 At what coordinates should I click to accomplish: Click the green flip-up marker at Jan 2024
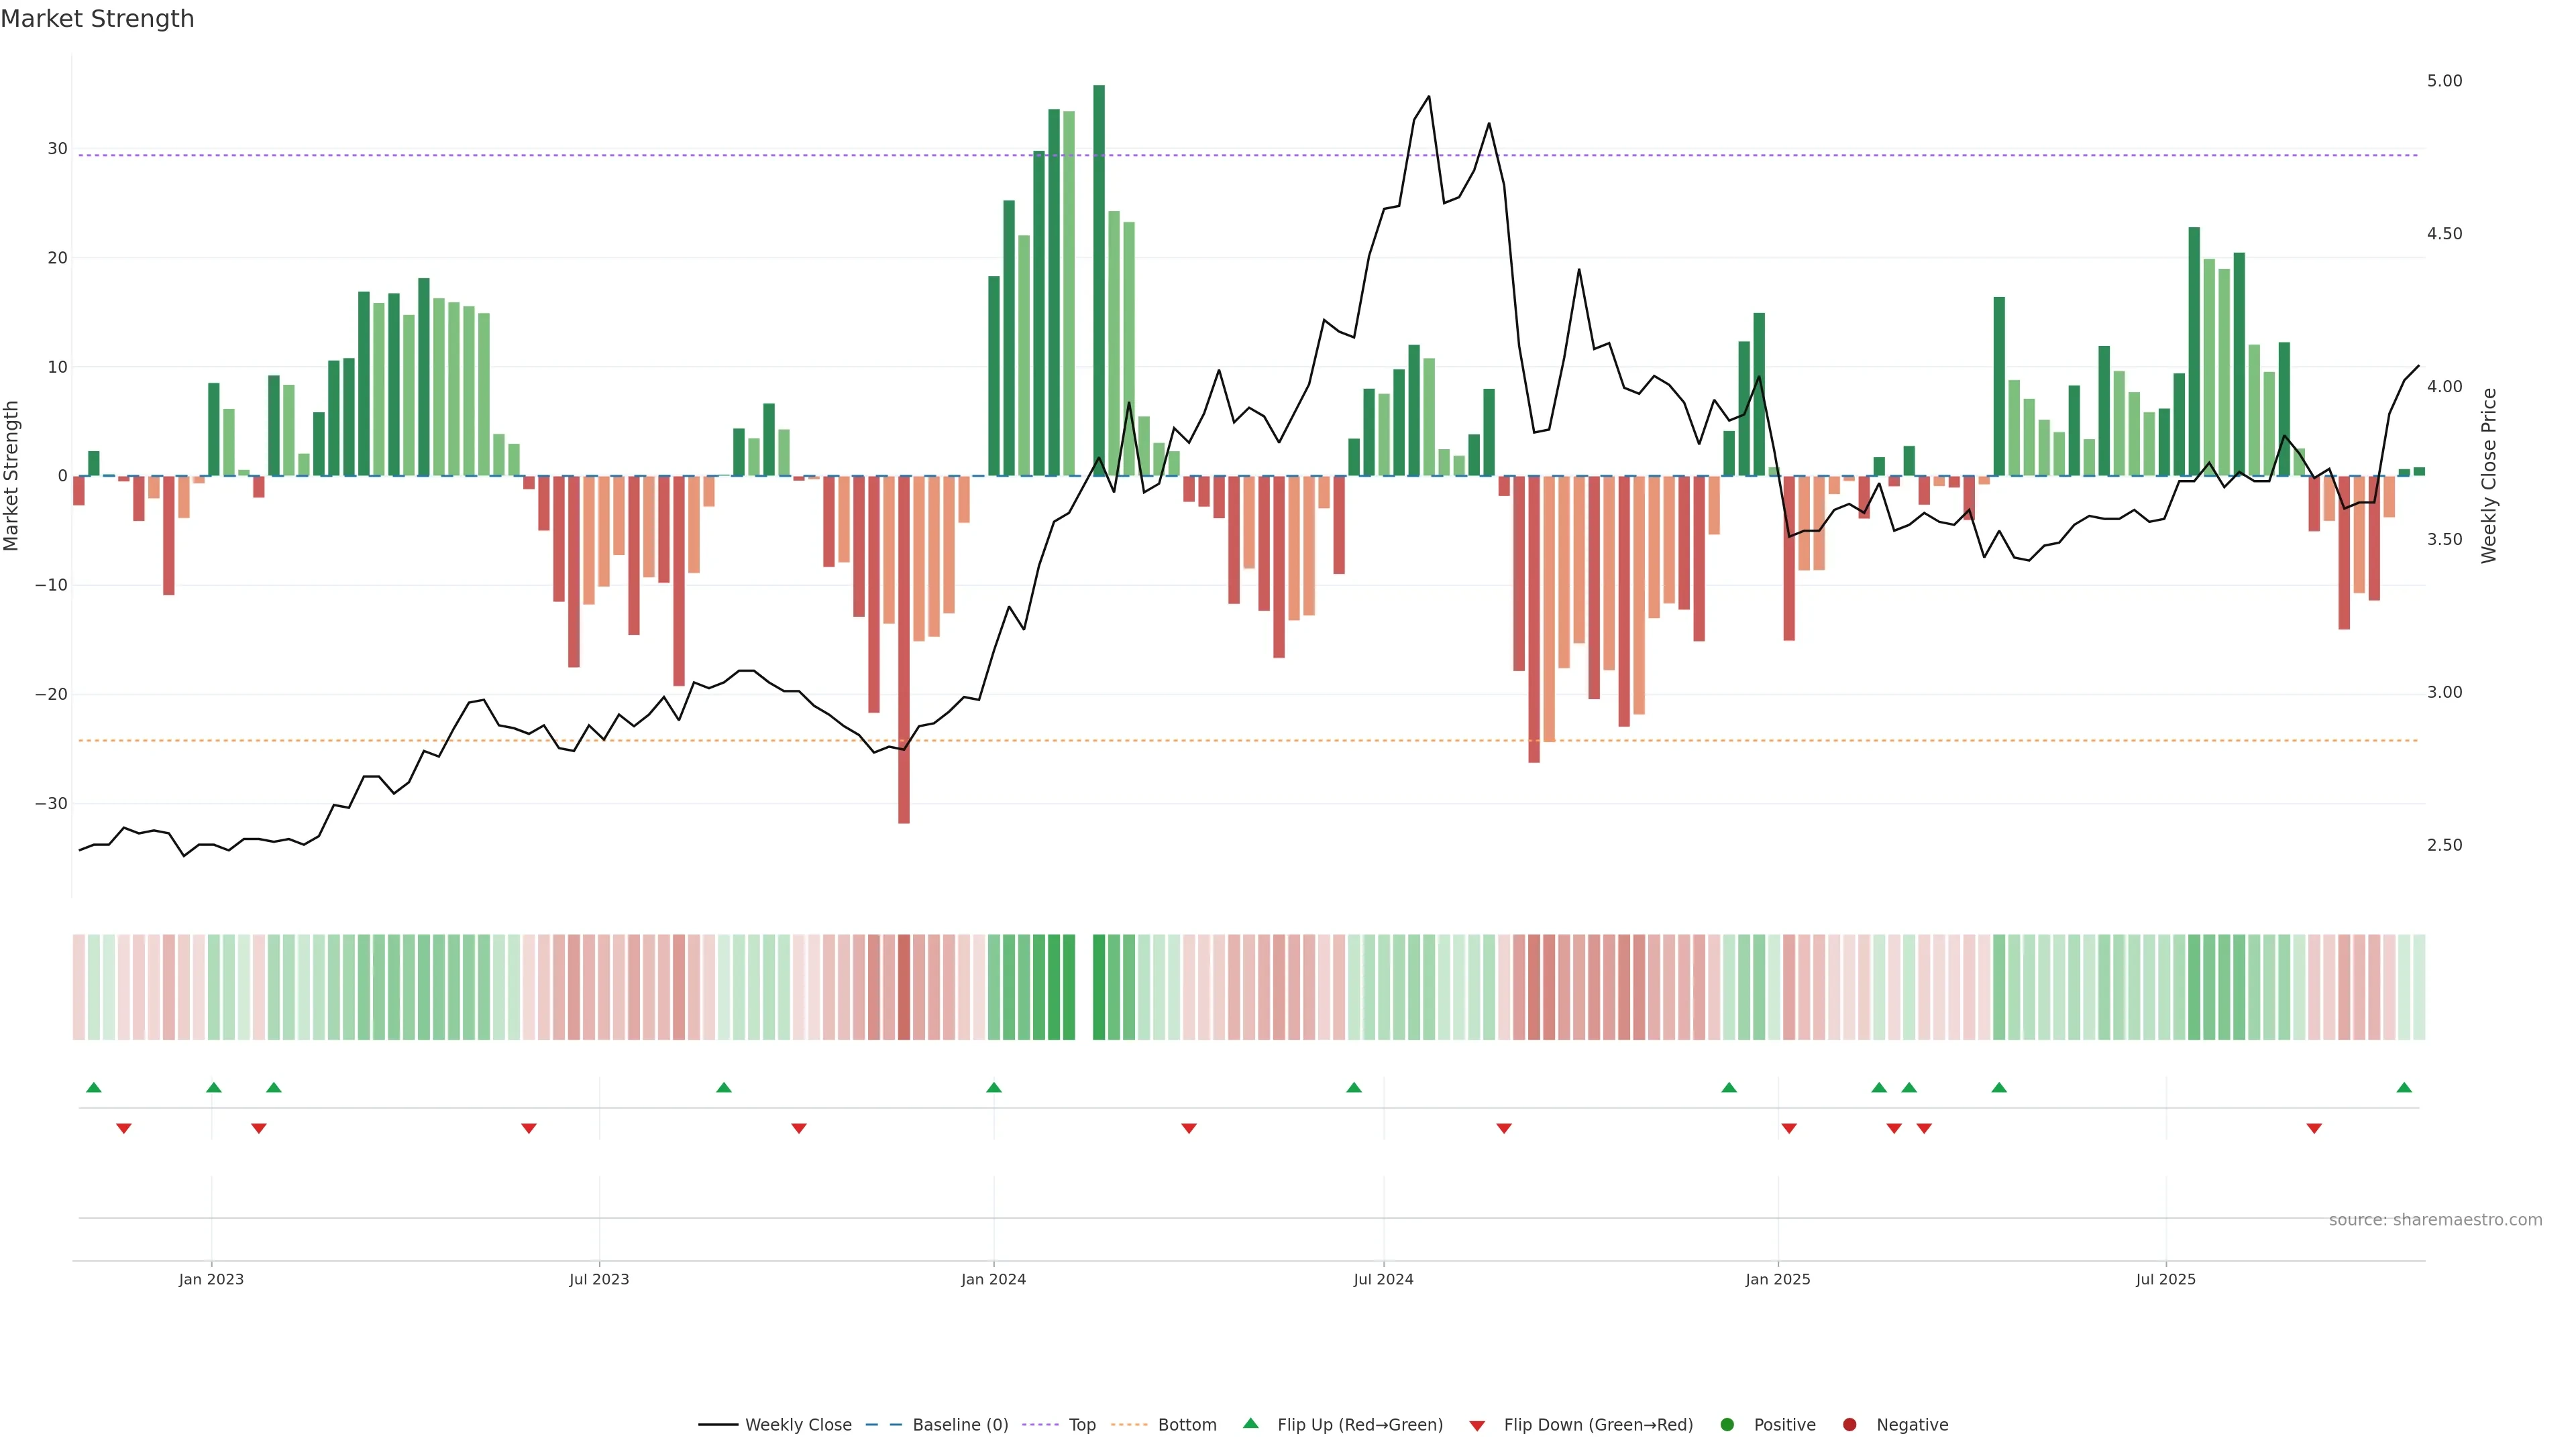[994, 1087]
